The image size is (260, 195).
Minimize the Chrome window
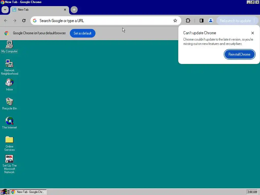pos(248,2)
